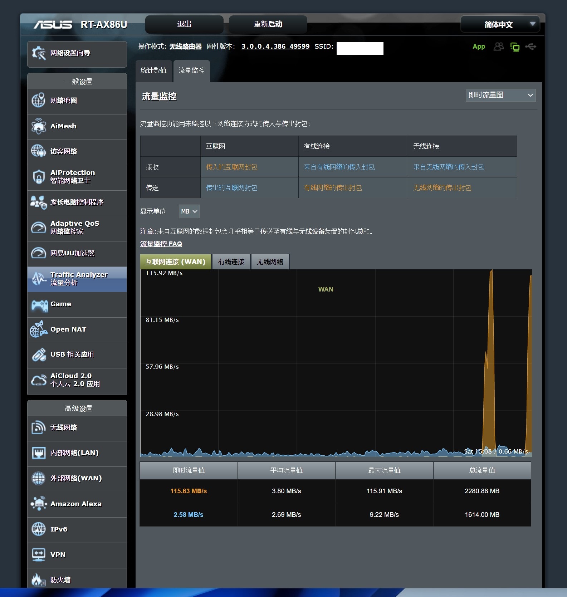Viewport: 567px width, 597px height.
Task: Click the connected clients users icon
Action: (x=498, y=47)
